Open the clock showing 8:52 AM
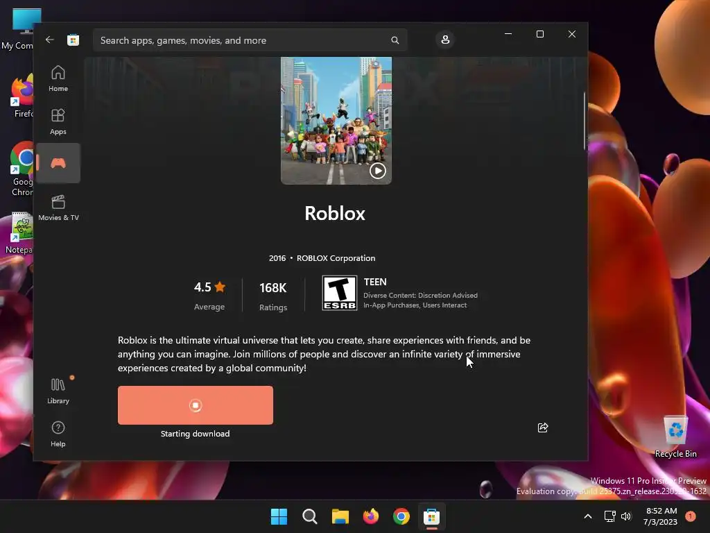The image size is (710, 533). (660, 516)
